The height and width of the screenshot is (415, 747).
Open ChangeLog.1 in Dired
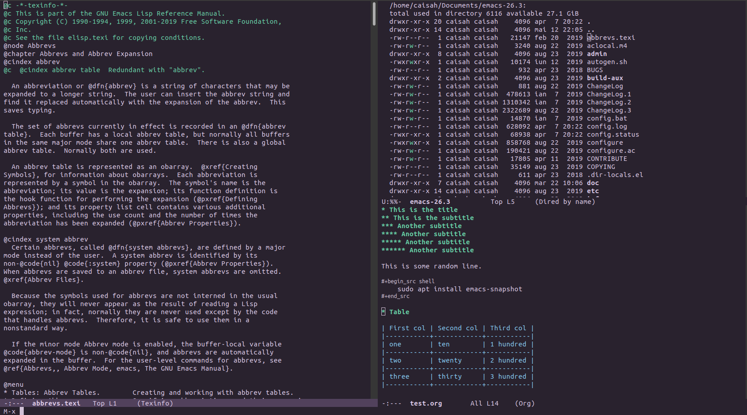point(609,94)
